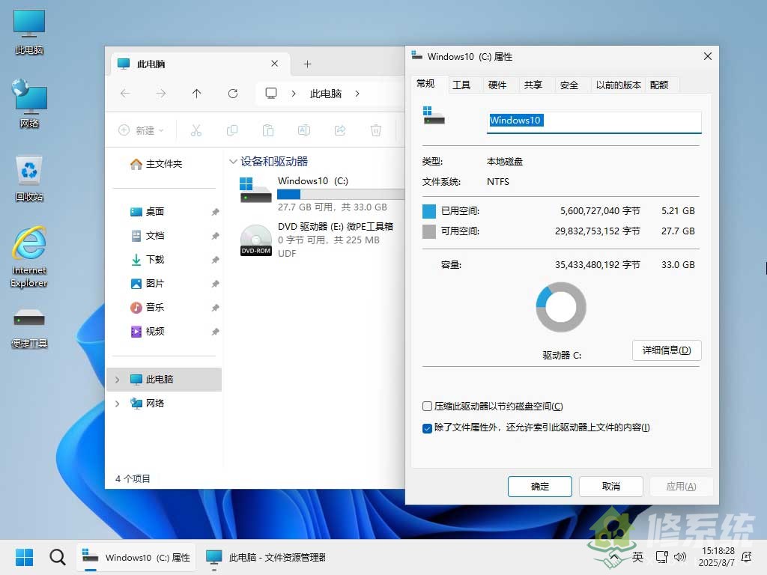767x575 pixels.
Task: Click the Rename icon in the toolbar
Action: [303, 130]
